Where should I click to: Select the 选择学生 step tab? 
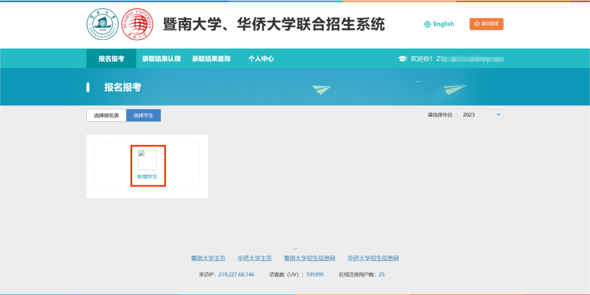pyautogui.click(x=143, y=115)
